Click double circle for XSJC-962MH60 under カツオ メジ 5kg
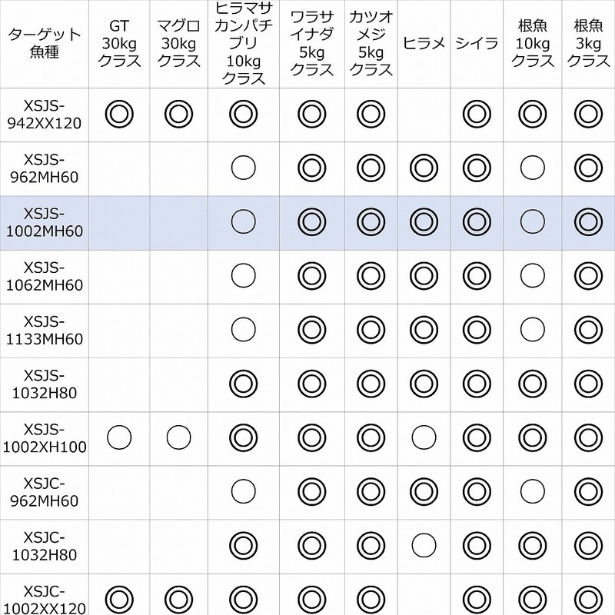 tap(371, 490)
